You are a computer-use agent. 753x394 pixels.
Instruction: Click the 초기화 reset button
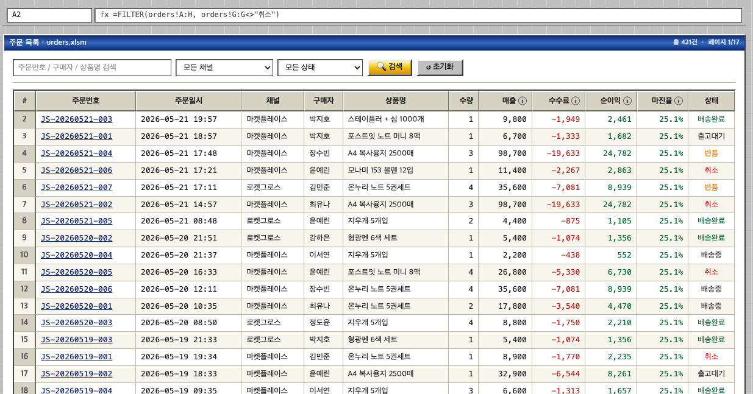tap(440, 68)
